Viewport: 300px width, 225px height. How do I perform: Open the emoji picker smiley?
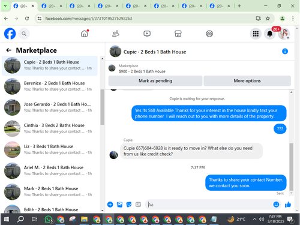point(276,205)
